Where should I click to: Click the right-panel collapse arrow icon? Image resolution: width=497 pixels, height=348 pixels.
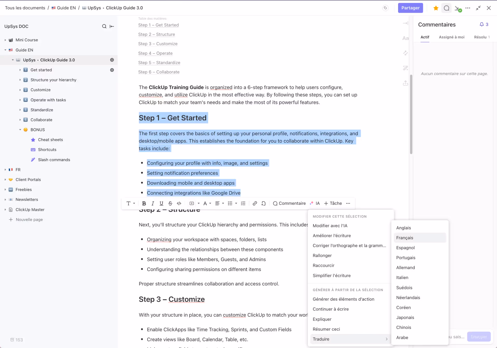click(405, 23)
